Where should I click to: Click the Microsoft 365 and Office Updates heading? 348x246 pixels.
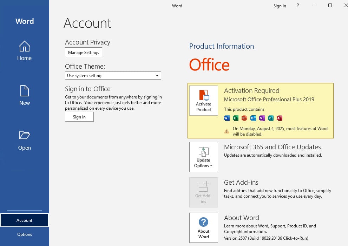[272, 147]
